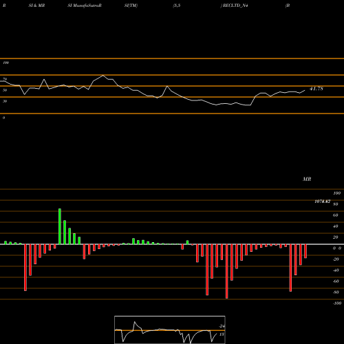Click the 0 level label on RSI chart
344x344 pixels.
coord(3,118)
